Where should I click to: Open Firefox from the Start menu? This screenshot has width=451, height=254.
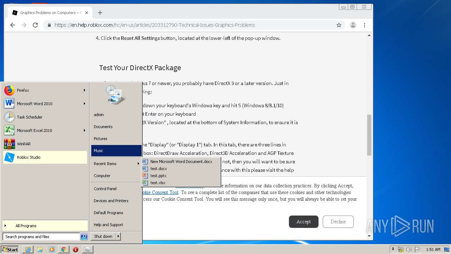(45, 90)
